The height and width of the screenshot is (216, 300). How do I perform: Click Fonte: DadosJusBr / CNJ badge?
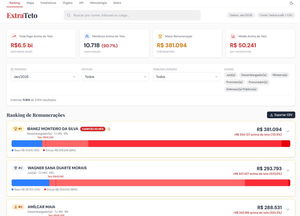point(276,15)
